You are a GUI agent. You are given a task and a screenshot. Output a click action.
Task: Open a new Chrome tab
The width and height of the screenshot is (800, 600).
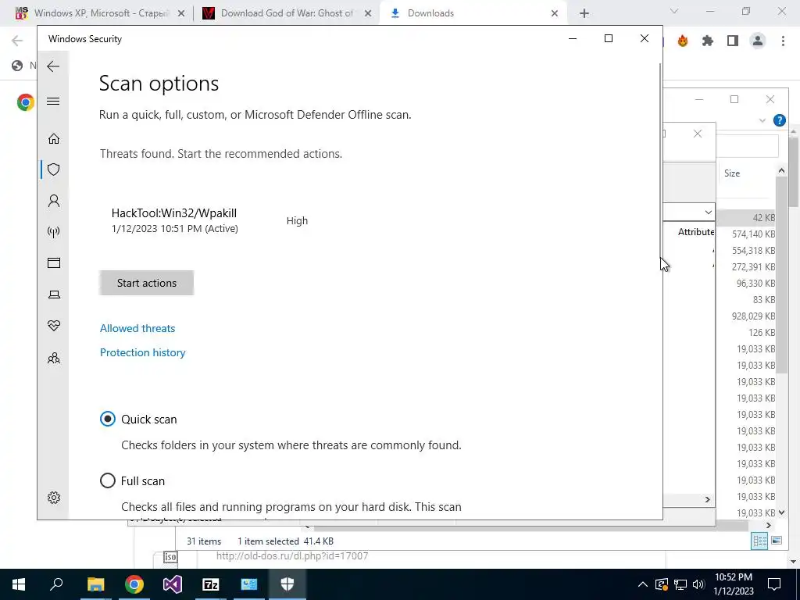pos(584,14)
